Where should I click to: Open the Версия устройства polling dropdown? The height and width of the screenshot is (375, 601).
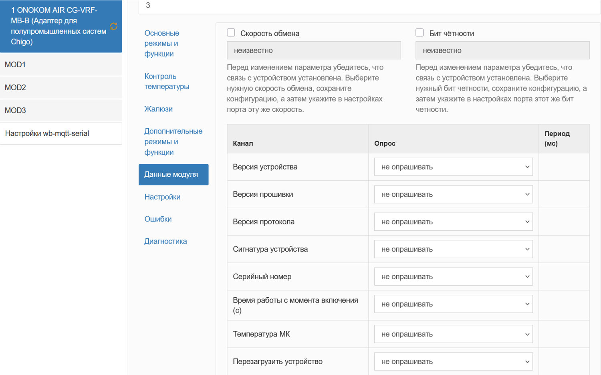point(453,167)
